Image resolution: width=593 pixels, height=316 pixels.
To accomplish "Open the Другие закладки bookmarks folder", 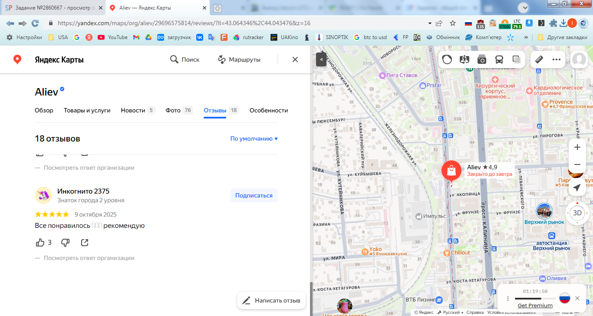I will [x=562, y=37].
